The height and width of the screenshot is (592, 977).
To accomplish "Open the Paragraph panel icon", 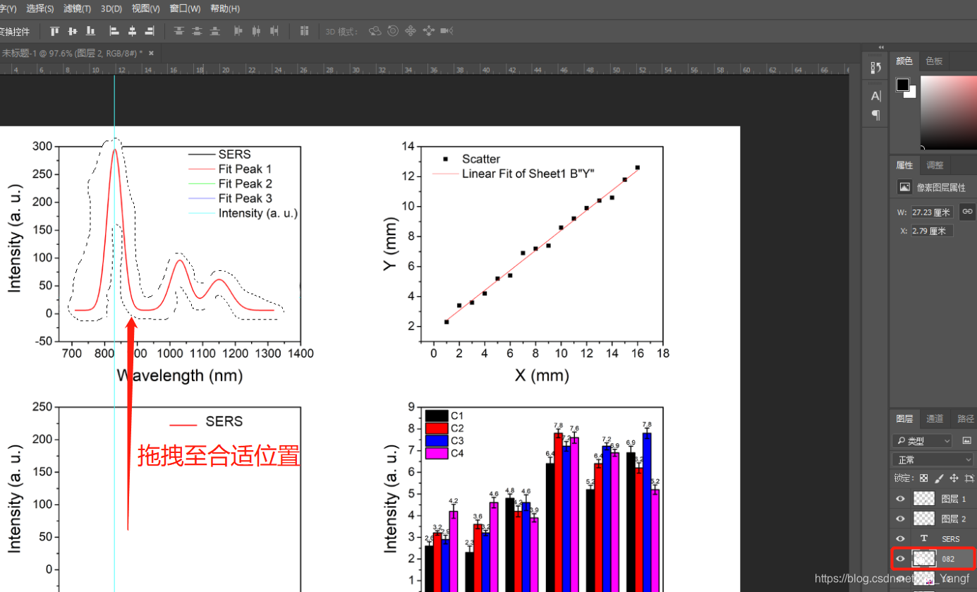I will point(875,114).
